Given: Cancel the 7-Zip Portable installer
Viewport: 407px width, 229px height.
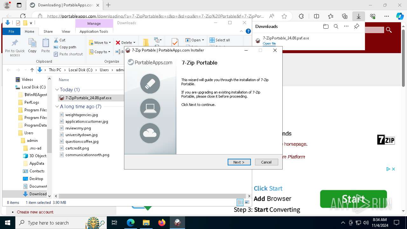Looking at the screenshot, I should pyautogui.click(x=266, y=162).
